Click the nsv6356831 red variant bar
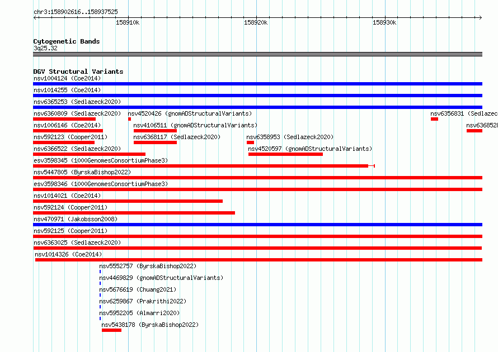 click(x=434, y=119)
